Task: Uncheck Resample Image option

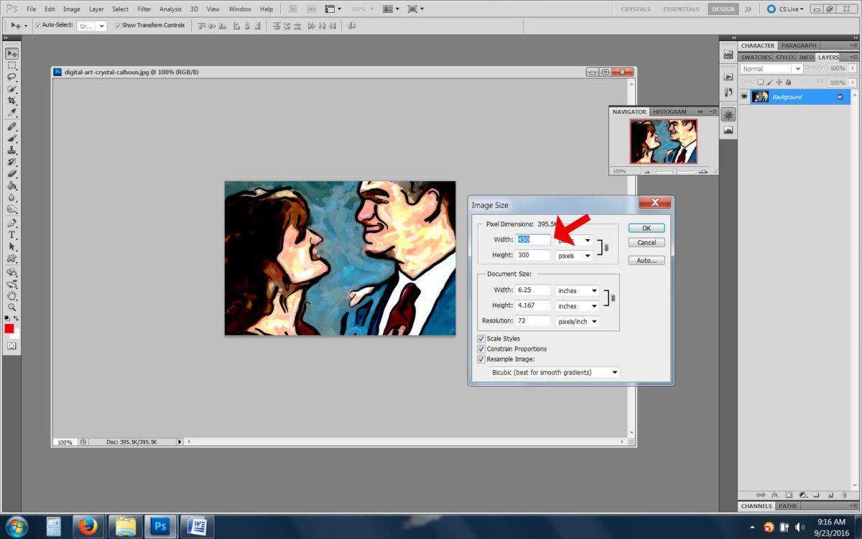Action: tap(481, 359)
